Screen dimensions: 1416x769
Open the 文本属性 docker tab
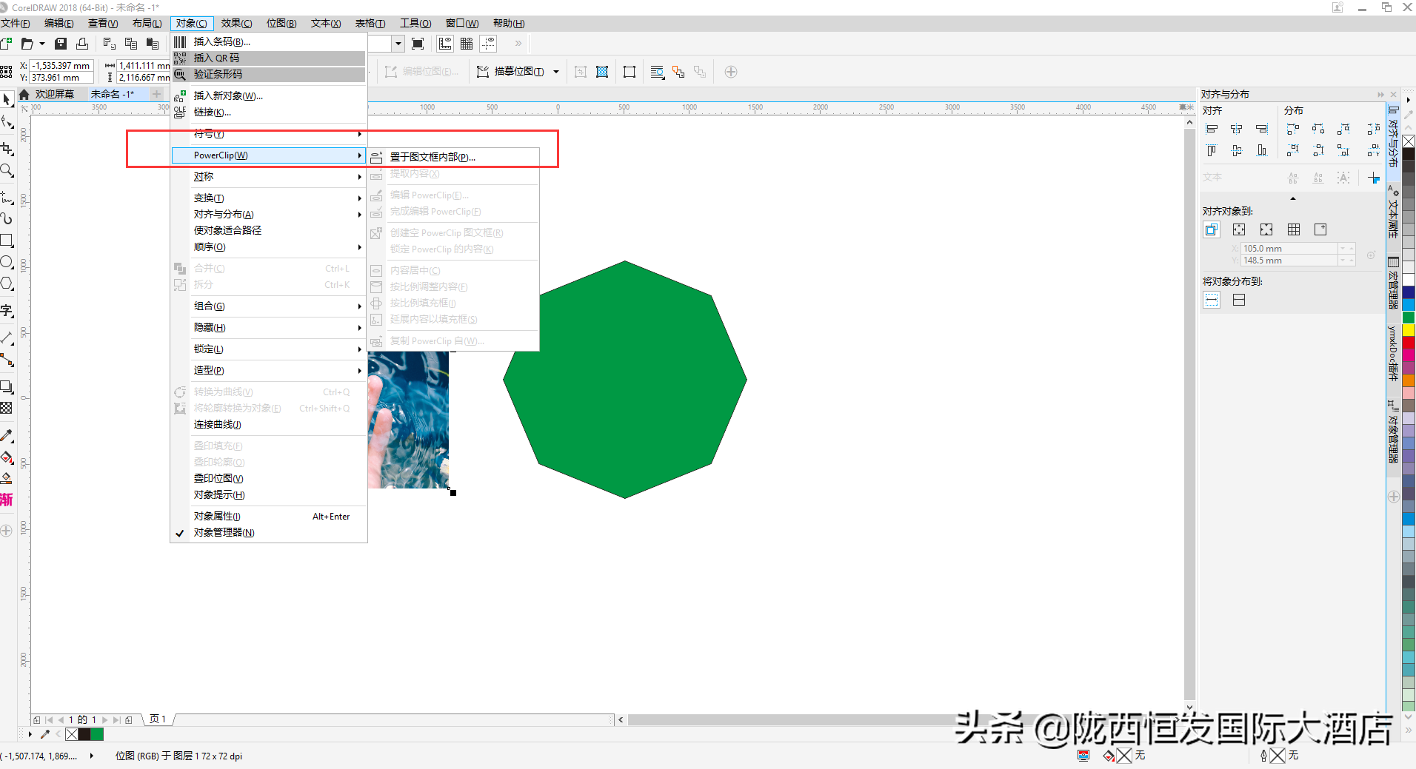[1393, 215]
